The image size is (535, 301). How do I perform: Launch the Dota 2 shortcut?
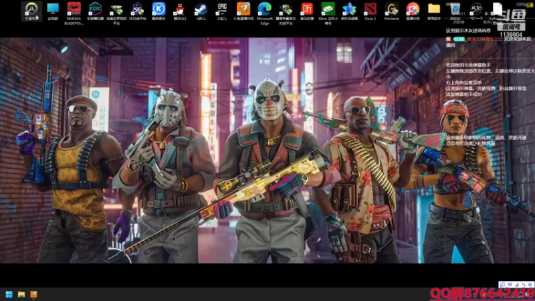pyautogui.click(x=370, y=11)
